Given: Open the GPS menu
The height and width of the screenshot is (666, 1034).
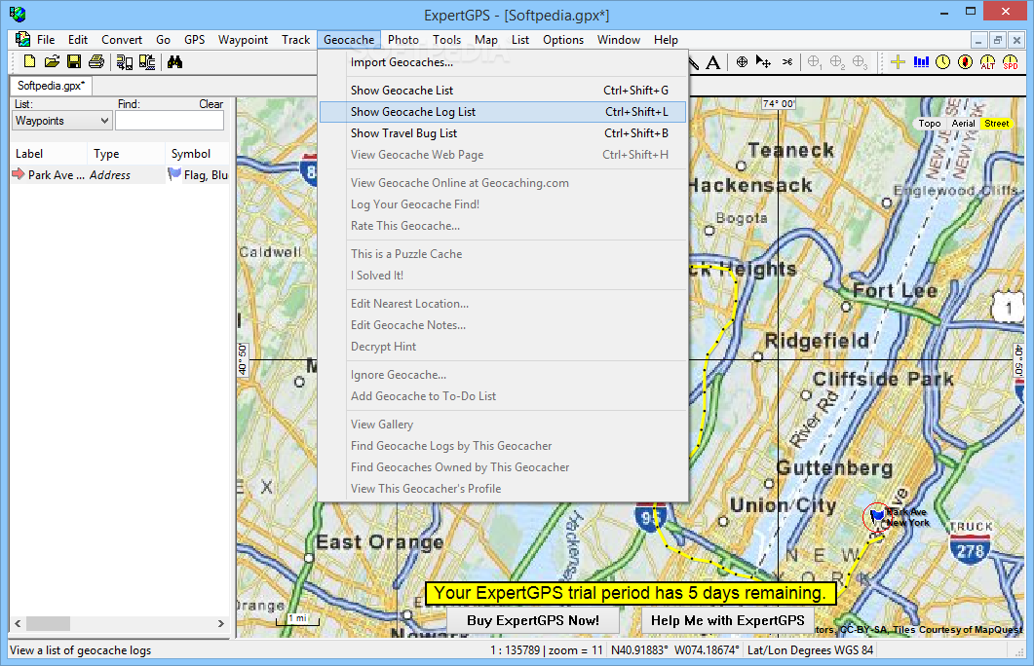Looking at the screenshot, I should click(195, 40).
